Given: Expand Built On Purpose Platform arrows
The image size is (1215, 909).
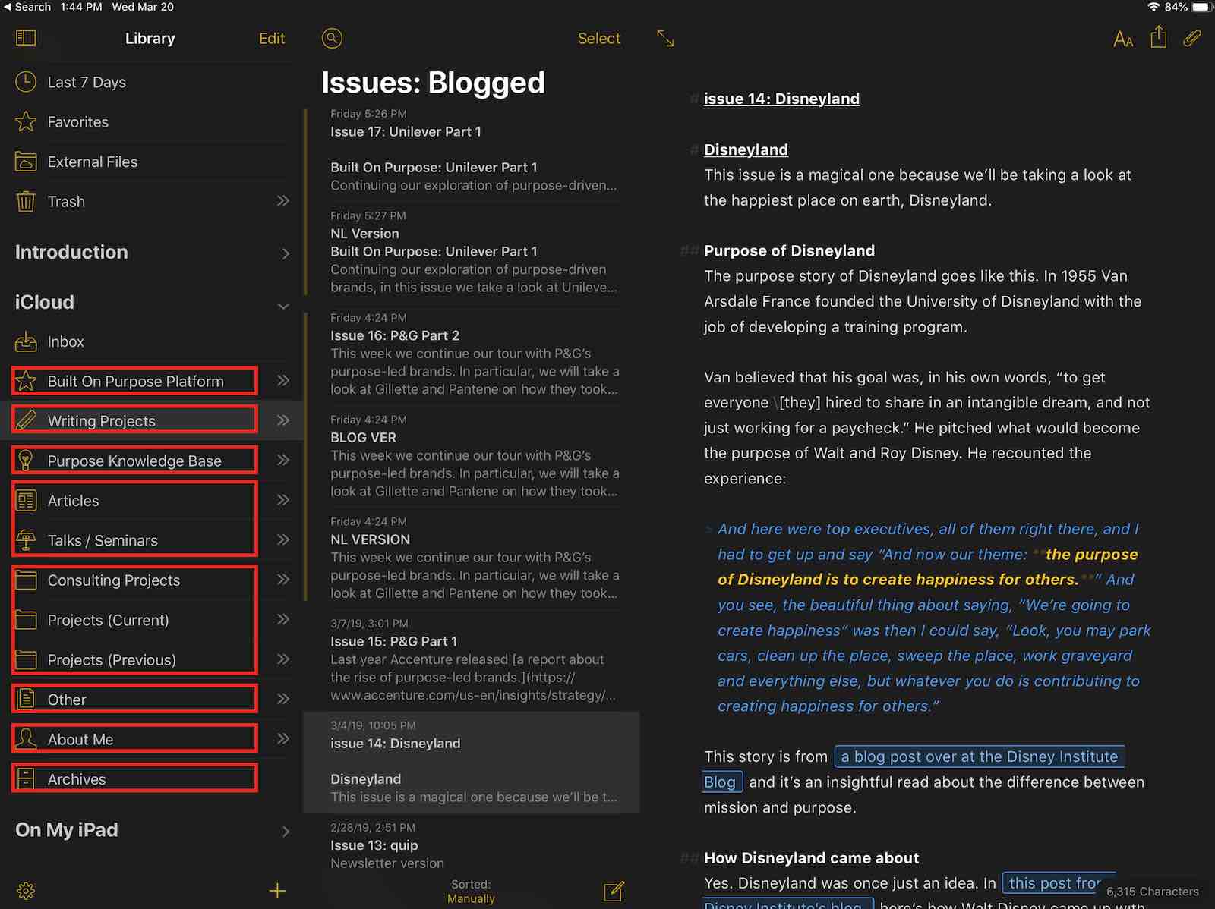Looking at the screenshot, I should [x=283, y=380].
